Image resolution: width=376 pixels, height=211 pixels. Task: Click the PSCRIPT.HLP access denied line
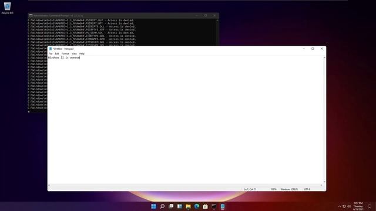pyautogui.click(x=81, y=21)
